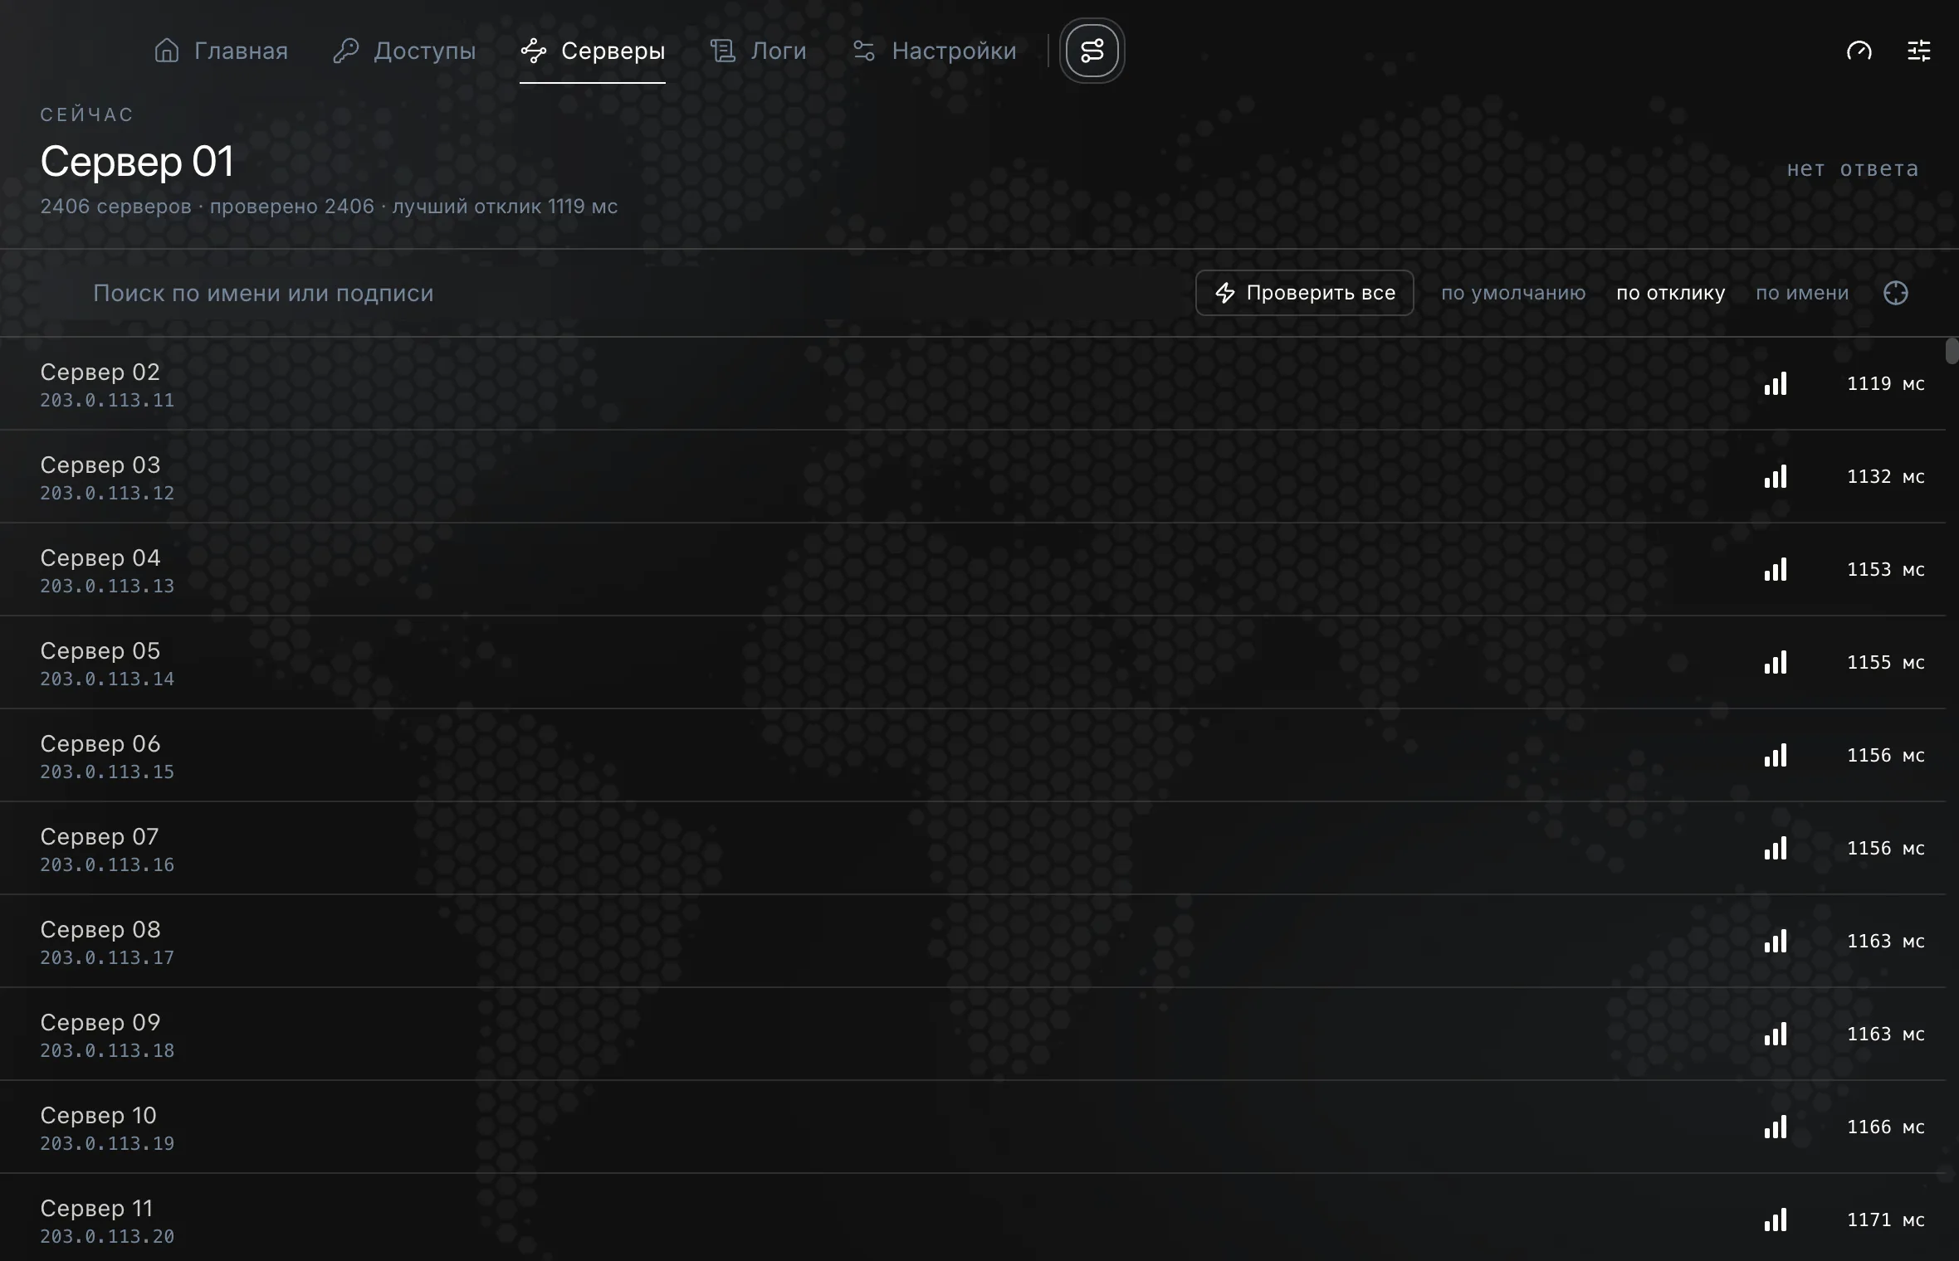Click the 1163 мс value for Сервер 08
Image resolution: width=1959 pixels, height=1261 pixels.
1885,941
